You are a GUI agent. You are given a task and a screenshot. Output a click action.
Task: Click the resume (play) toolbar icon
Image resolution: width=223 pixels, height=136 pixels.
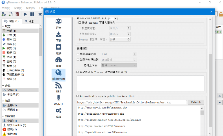point(25,14)
